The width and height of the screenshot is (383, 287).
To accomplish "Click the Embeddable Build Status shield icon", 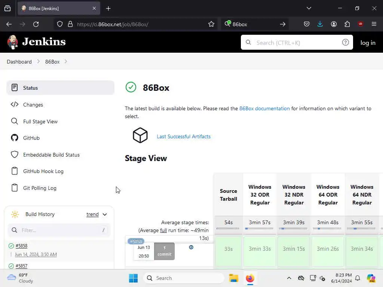I will point(15,154).
